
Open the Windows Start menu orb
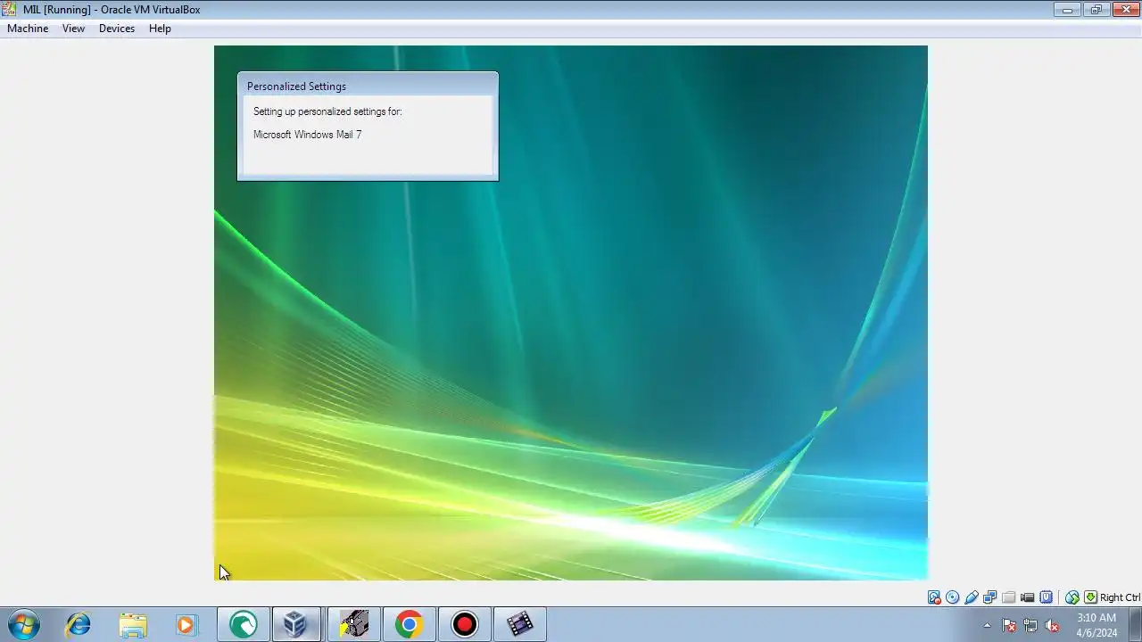pos(24,624)
